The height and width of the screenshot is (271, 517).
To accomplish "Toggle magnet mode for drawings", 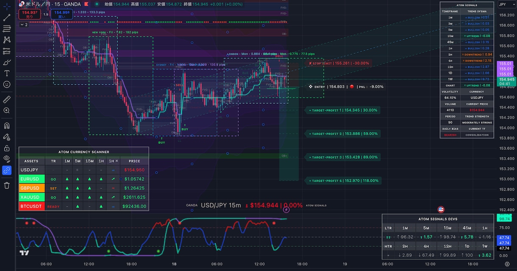I will click(7, 126).
